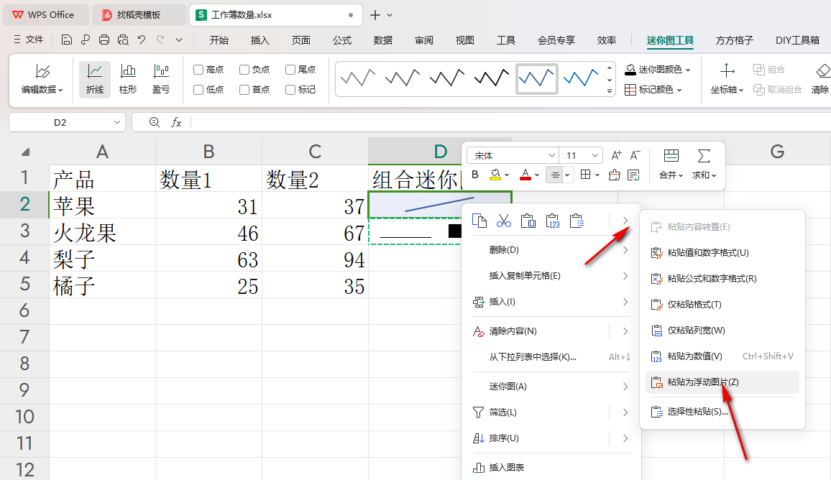Click the borders grid icon in mini toolbar
The width and height of the screenshot is (831, 480).
pos(585,175)
